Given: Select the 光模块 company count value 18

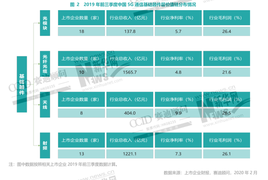Looking at the screenshot, I should pos(81,32).
